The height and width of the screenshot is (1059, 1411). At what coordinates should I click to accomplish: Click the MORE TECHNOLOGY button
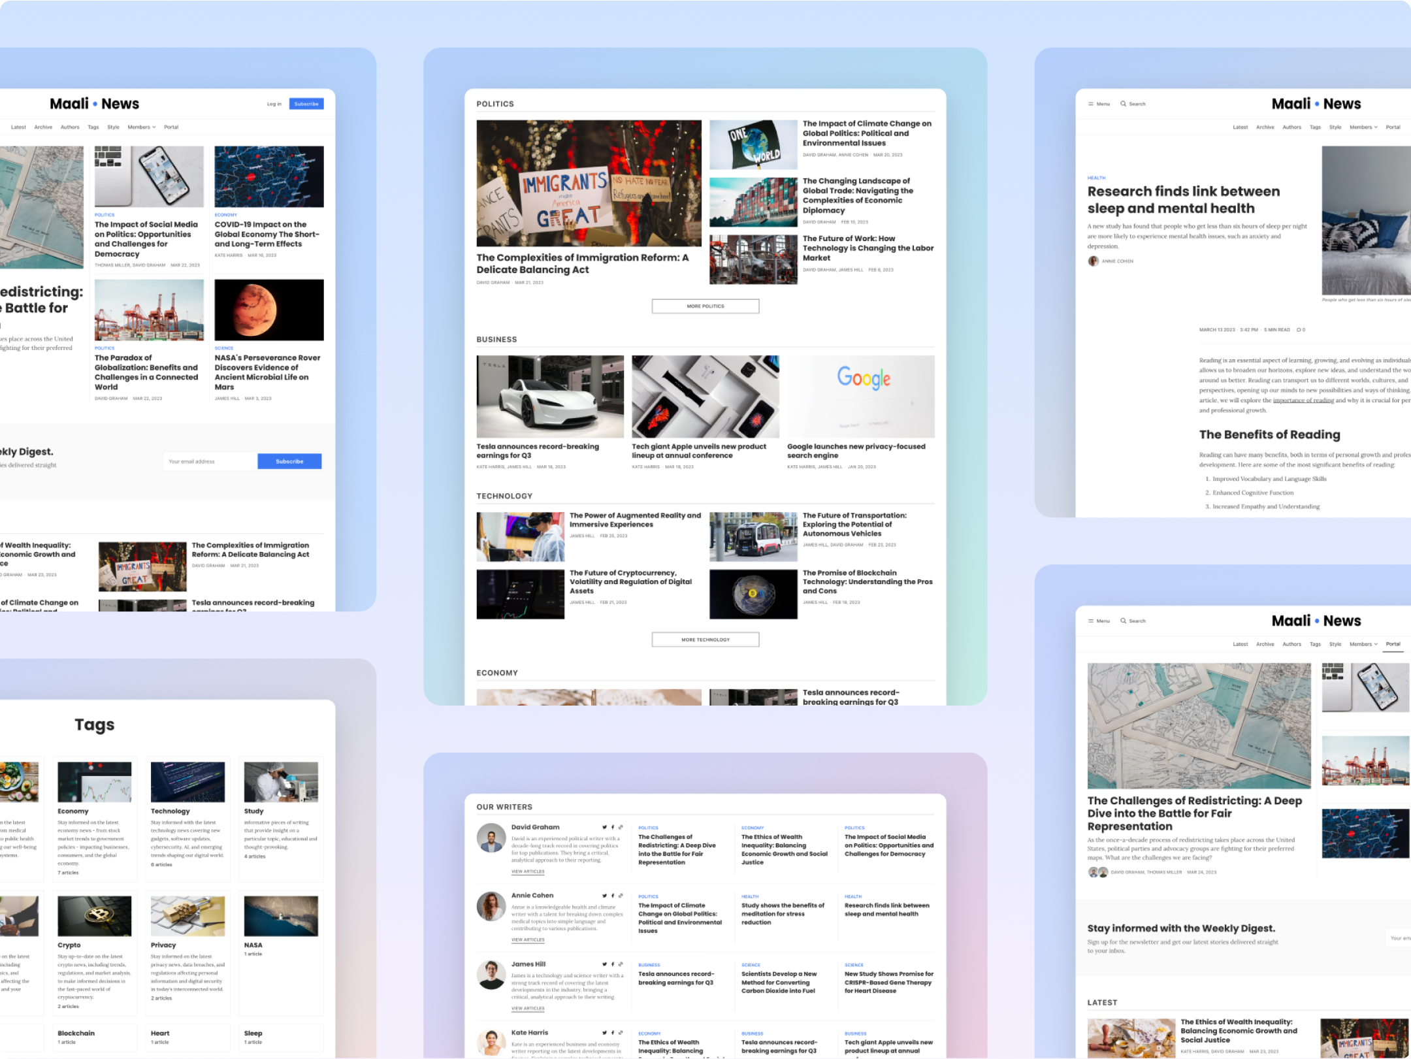coord(705,640)
